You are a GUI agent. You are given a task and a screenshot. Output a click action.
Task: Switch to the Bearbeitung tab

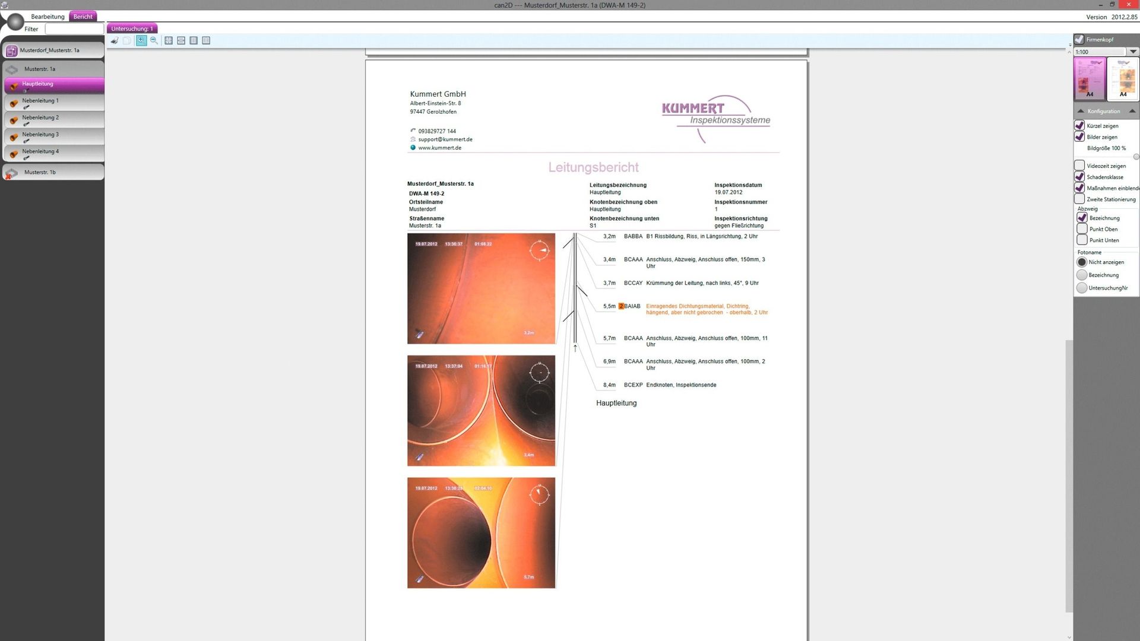click(x=47, y=17)
